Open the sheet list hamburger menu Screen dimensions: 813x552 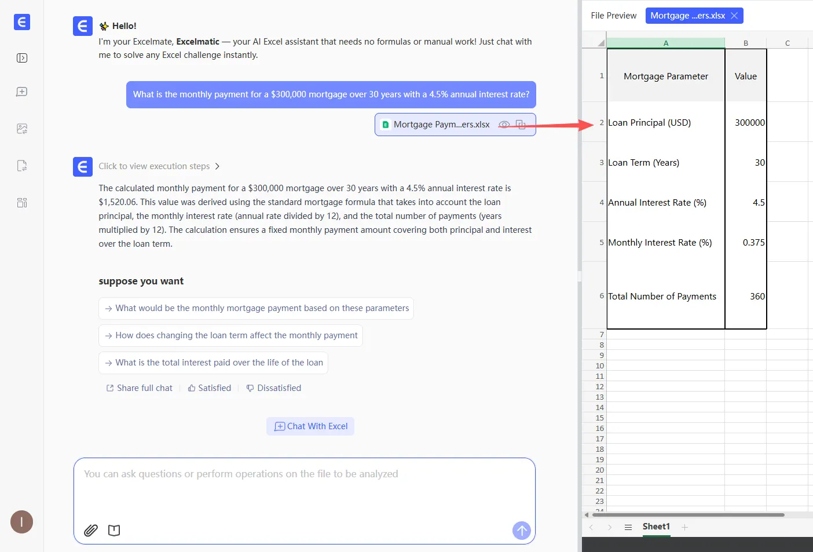[x=628, y=527]
